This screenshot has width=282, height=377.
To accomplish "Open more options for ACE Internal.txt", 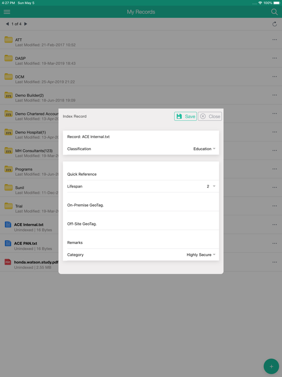I will tap(275, 224).
